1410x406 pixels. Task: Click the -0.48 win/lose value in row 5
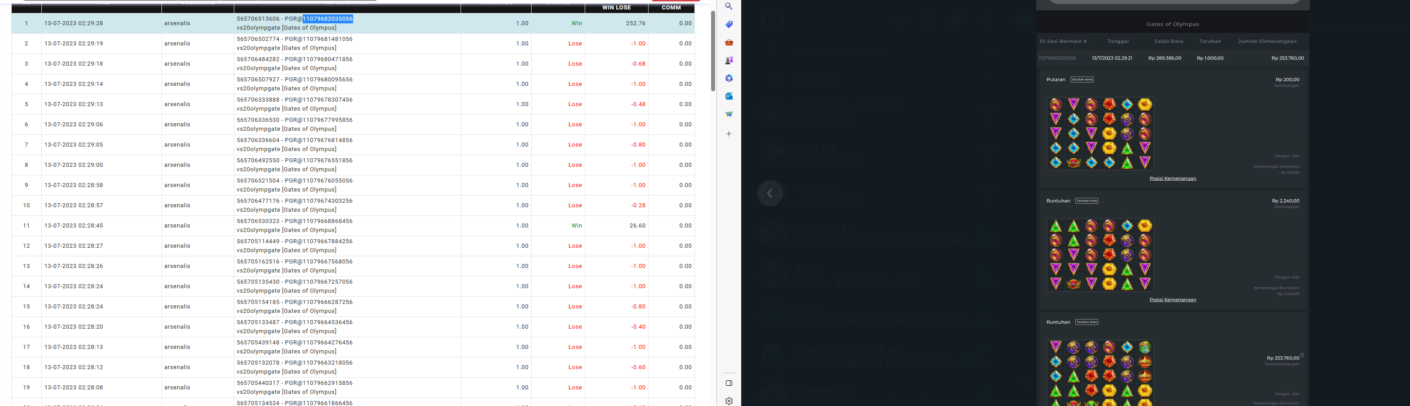point(638,104)
